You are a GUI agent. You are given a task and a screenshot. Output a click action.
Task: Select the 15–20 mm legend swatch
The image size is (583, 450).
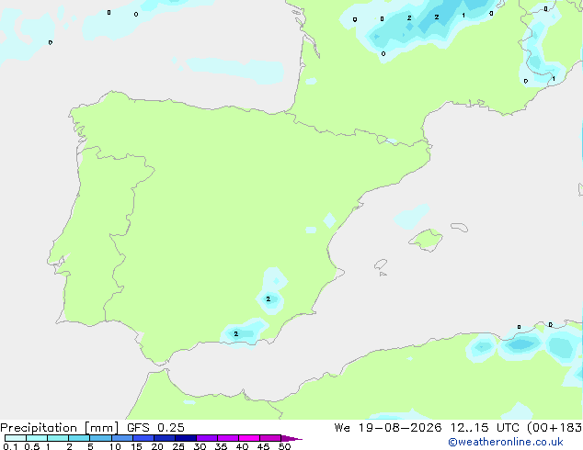pos(143,438)
